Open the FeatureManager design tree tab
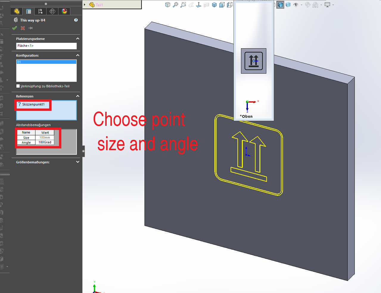 (x=17, y=11)
